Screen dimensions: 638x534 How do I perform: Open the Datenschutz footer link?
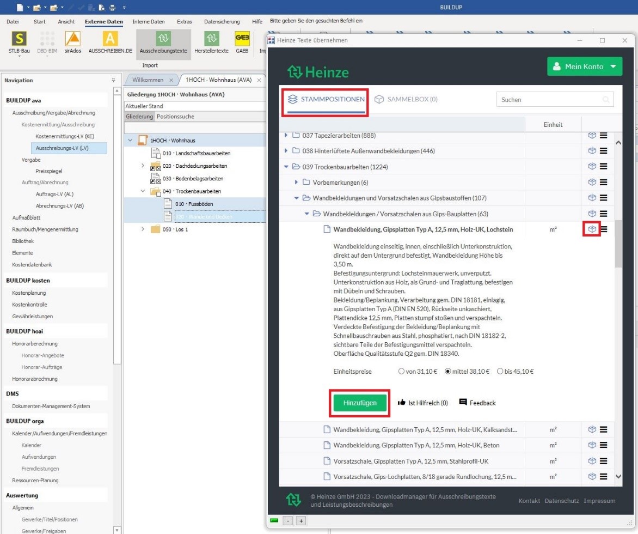(x=562, y=501)
